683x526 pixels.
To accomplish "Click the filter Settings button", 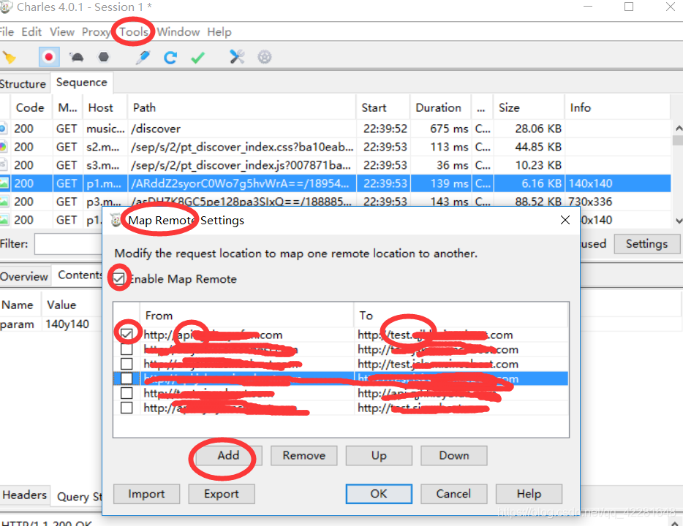I will (647, 243).
